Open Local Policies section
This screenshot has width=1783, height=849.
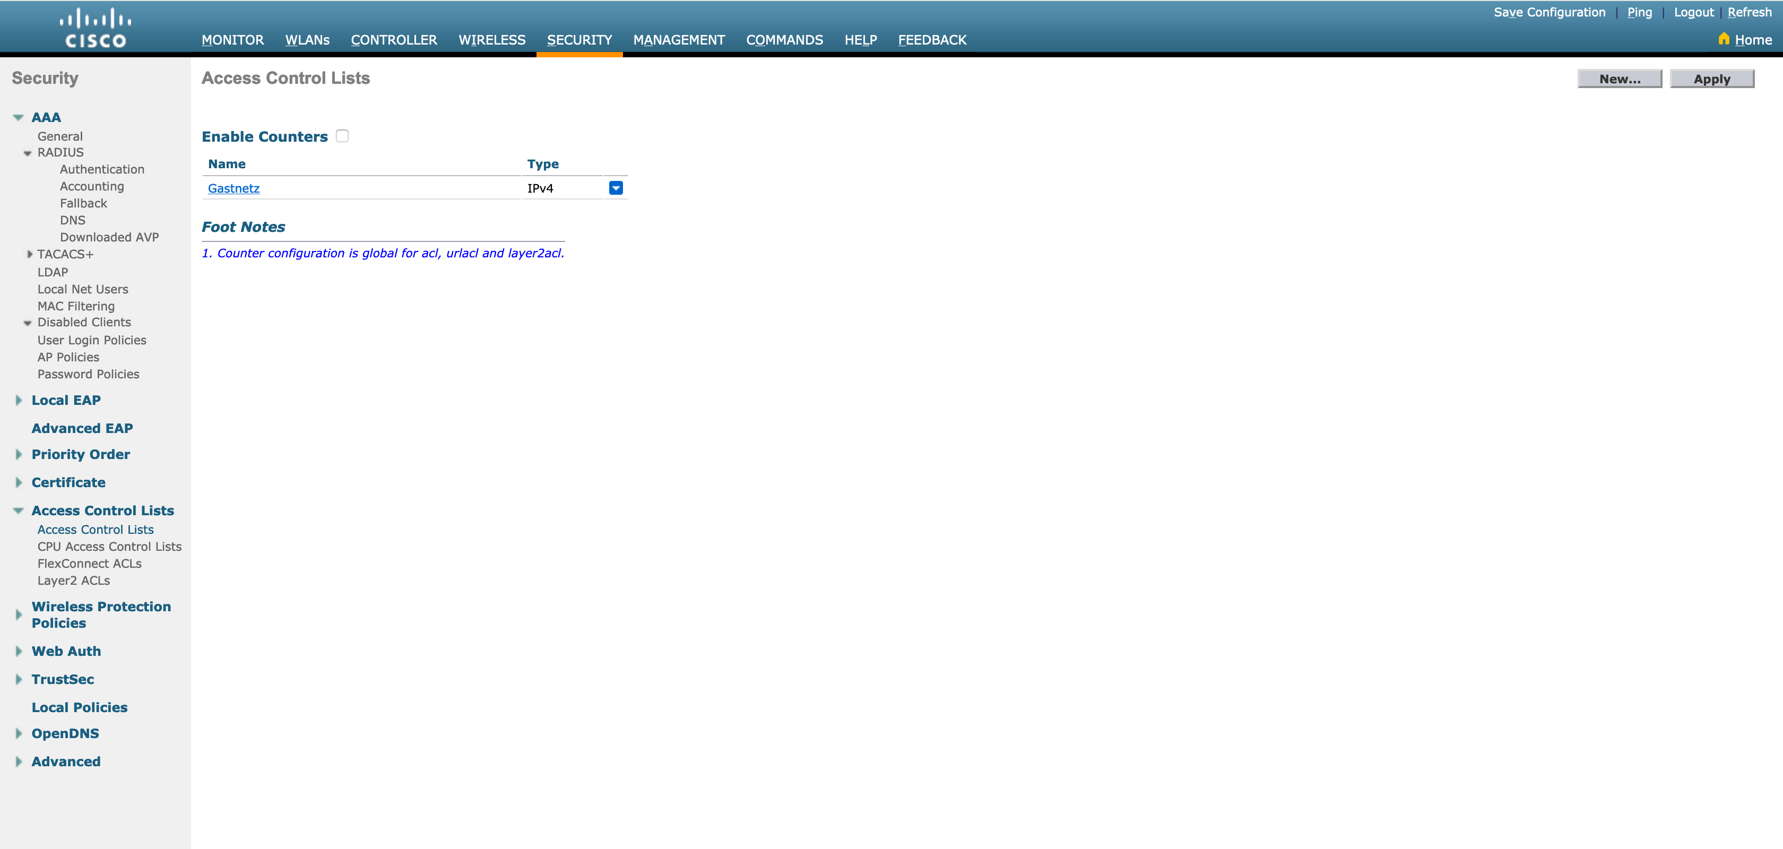(x=80, y=707)
